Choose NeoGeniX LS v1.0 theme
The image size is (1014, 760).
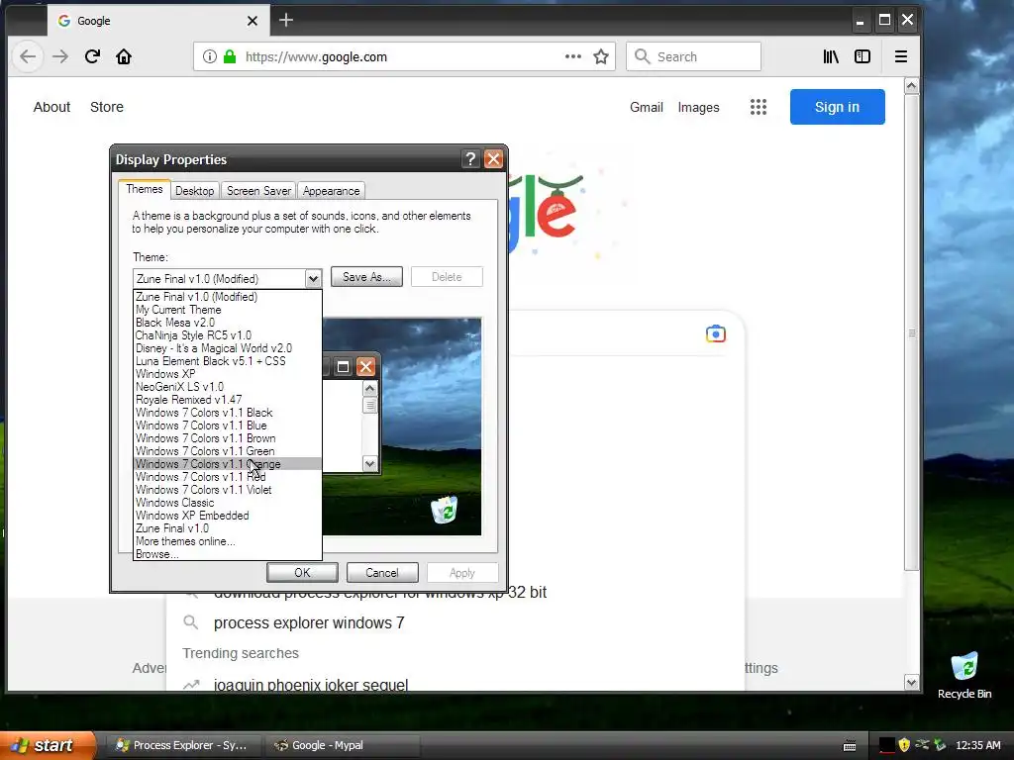(227, 387)
